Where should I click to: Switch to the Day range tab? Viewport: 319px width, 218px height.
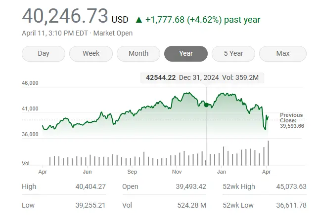(44, 54)
